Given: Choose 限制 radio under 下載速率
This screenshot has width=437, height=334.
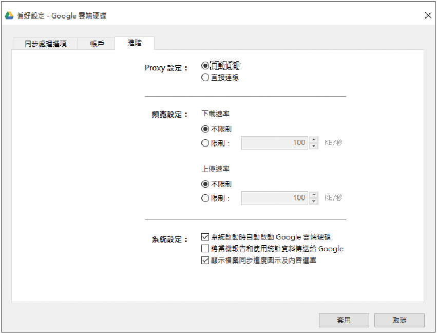Looking at the screenshot, I should click(x=216, y=143).
